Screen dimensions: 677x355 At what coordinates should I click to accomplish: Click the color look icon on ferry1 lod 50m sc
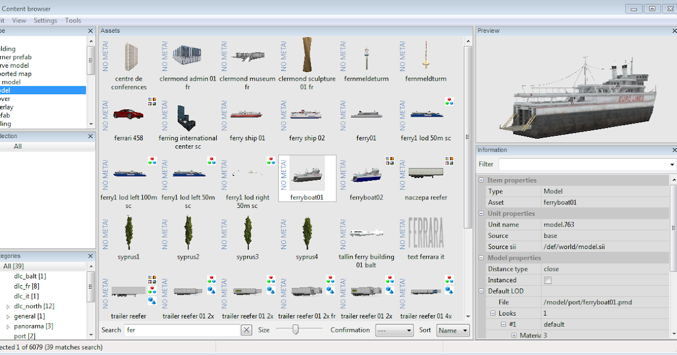[x=449, y=101]
